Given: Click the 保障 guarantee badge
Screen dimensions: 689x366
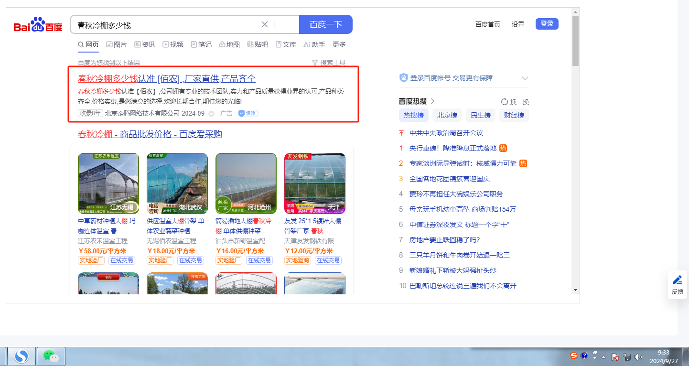Looking at the screenshot, I should coord(248,113).
